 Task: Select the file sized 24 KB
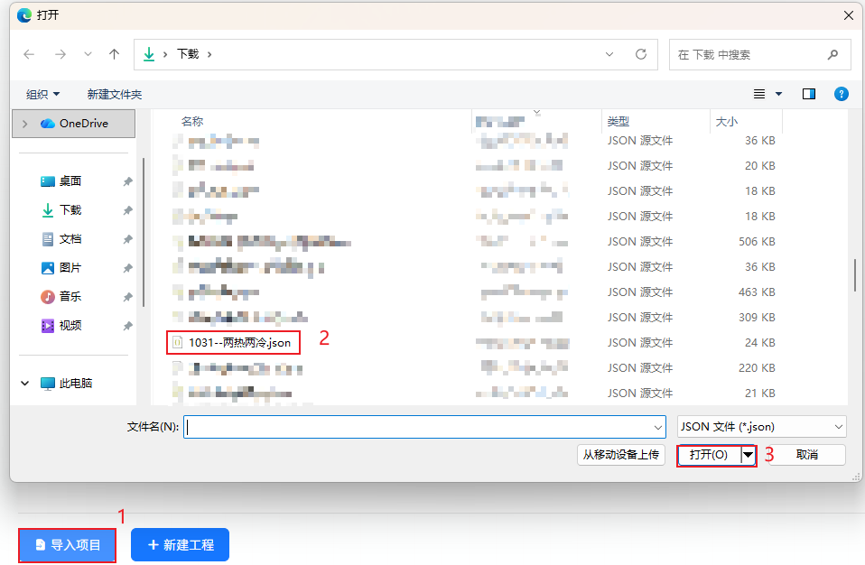pos(474,343)
